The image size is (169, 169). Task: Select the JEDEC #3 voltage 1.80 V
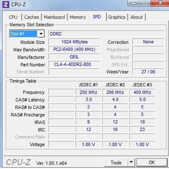[142, 144]
